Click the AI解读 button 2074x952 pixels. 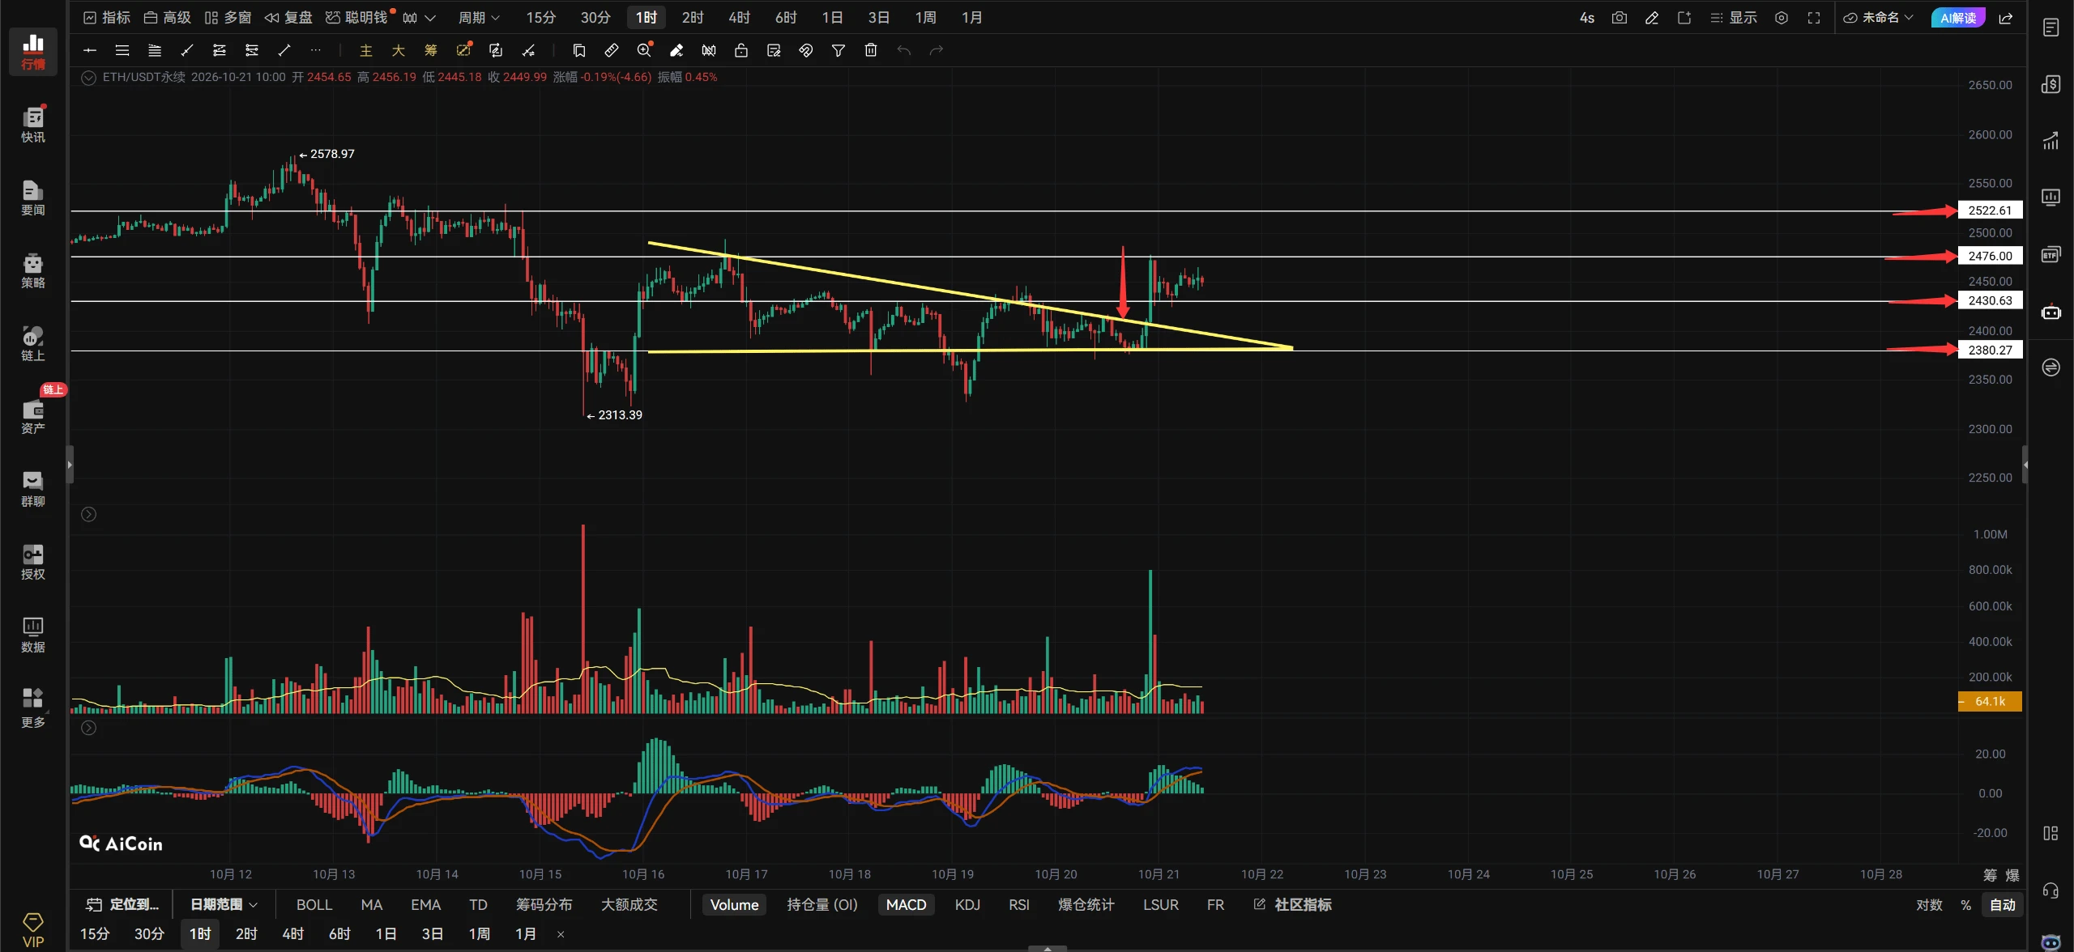(x=1958, y=18)
